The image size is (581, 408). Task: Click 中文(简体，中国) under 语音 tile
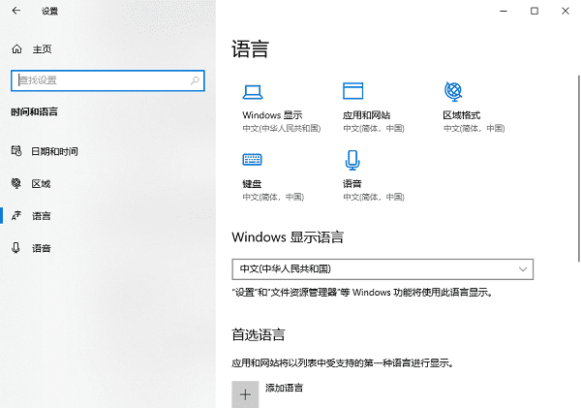coord(374,197)
